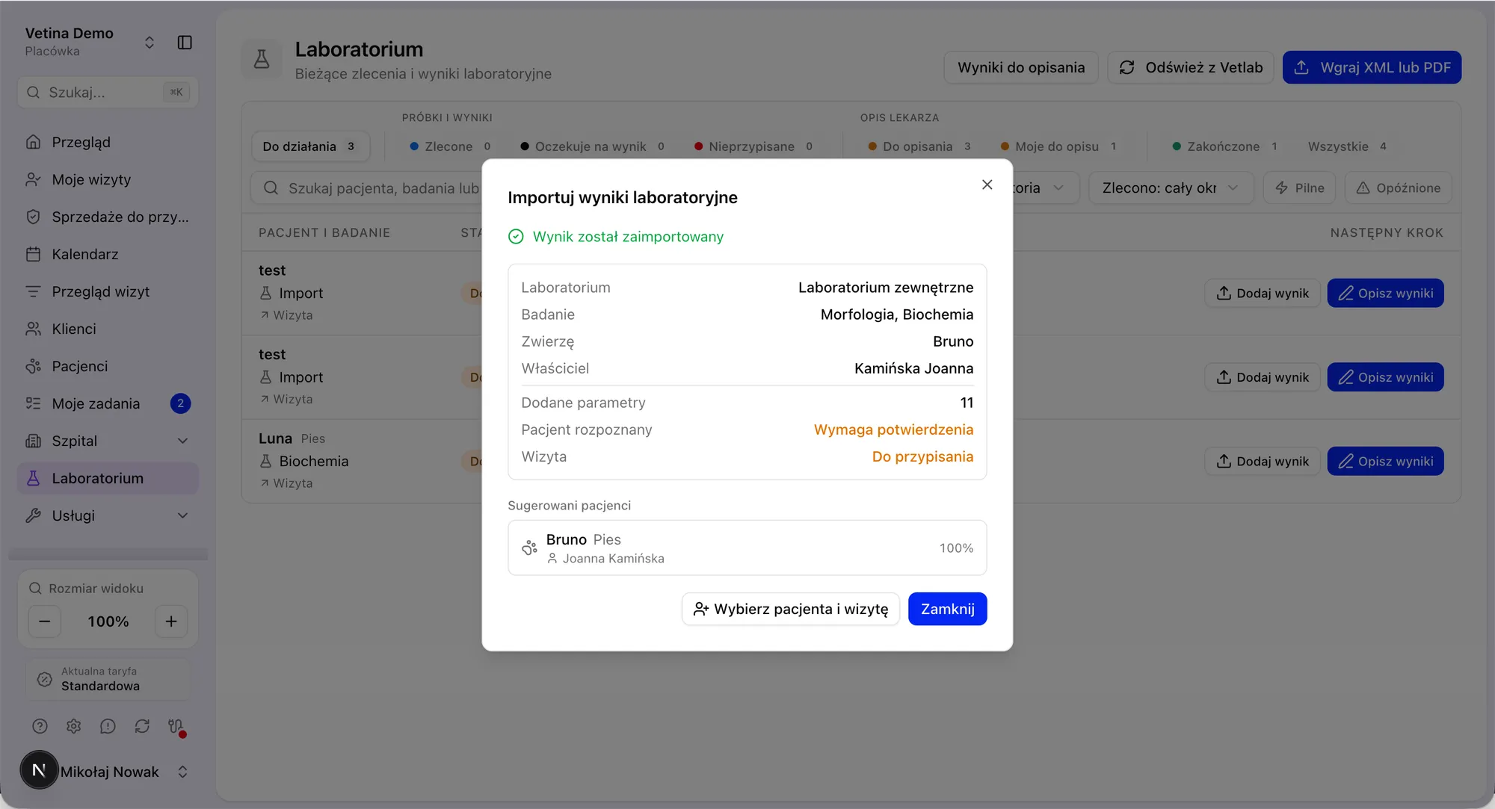Open Mikołaj Nowak user menu
This screenshot has height=809, width=1495.
108,771
